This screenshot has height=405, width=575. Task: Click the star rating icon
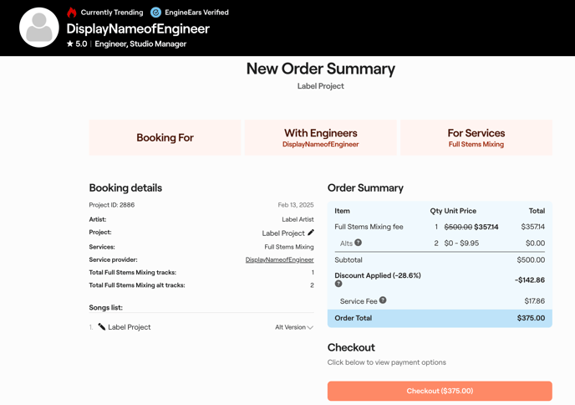coord(70,44)
